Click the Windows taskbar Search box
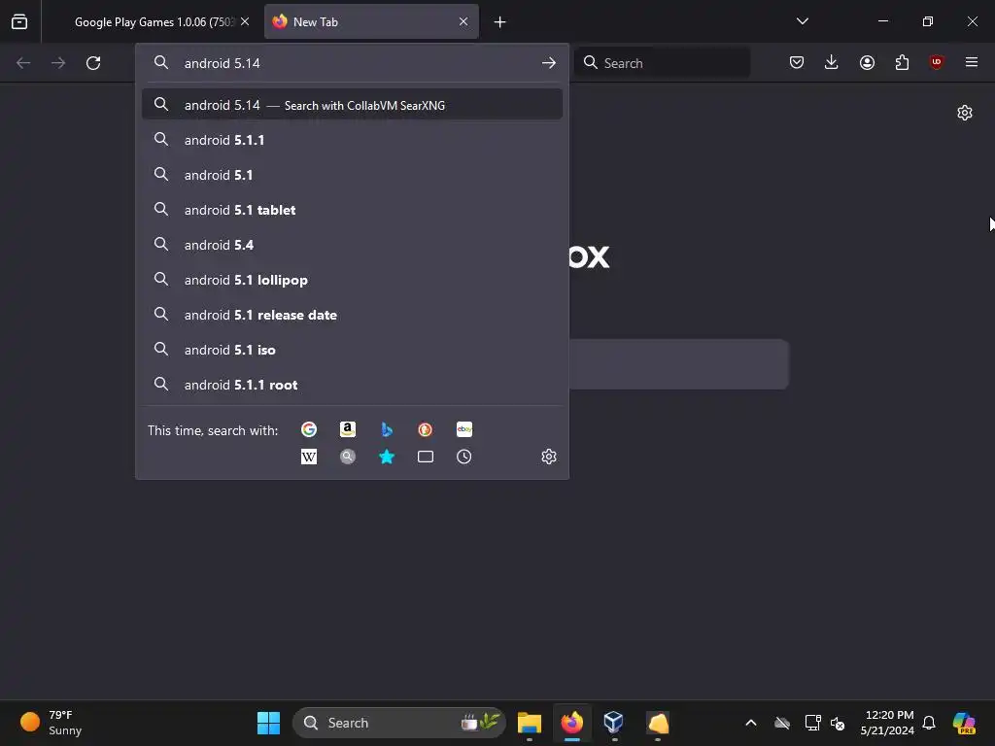The height and width of the screenshot is (746, 995). coord(399,723)
